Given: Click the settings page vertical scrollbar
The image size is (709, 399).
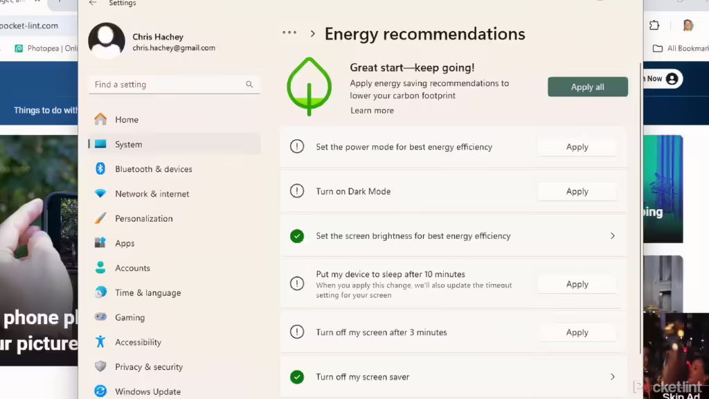Looking at the screenshot, I should 640,208.
